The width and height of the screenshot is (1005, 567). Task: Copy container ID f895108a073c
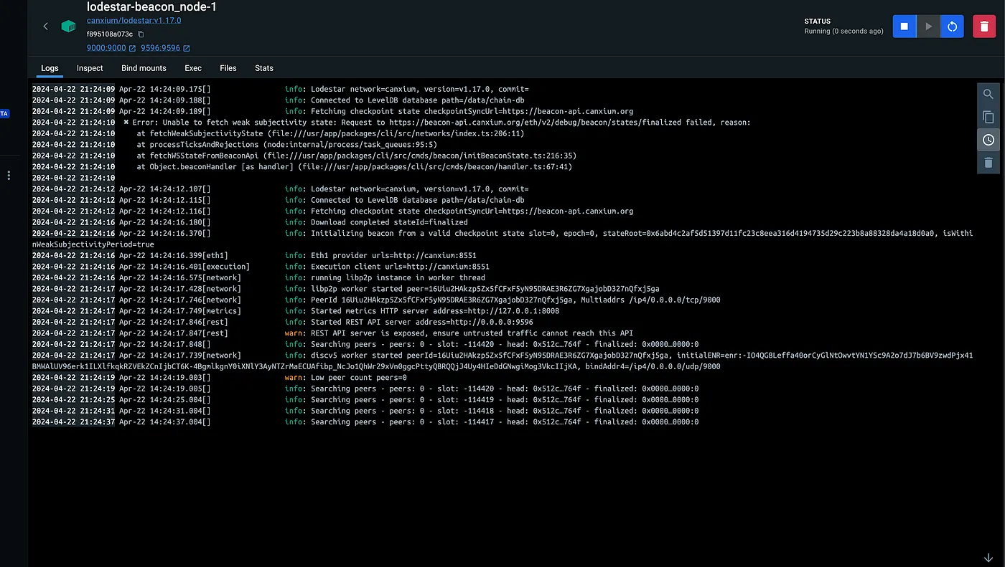141,34
